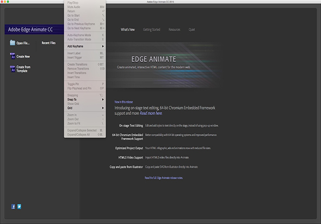The image size is (321, 224).
Task: Select Go to Next Keyframe
Action: point(85,28)
